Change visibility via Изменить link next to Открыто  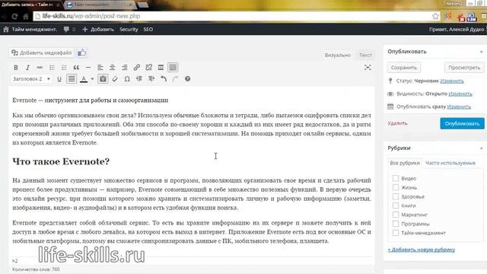460,94
